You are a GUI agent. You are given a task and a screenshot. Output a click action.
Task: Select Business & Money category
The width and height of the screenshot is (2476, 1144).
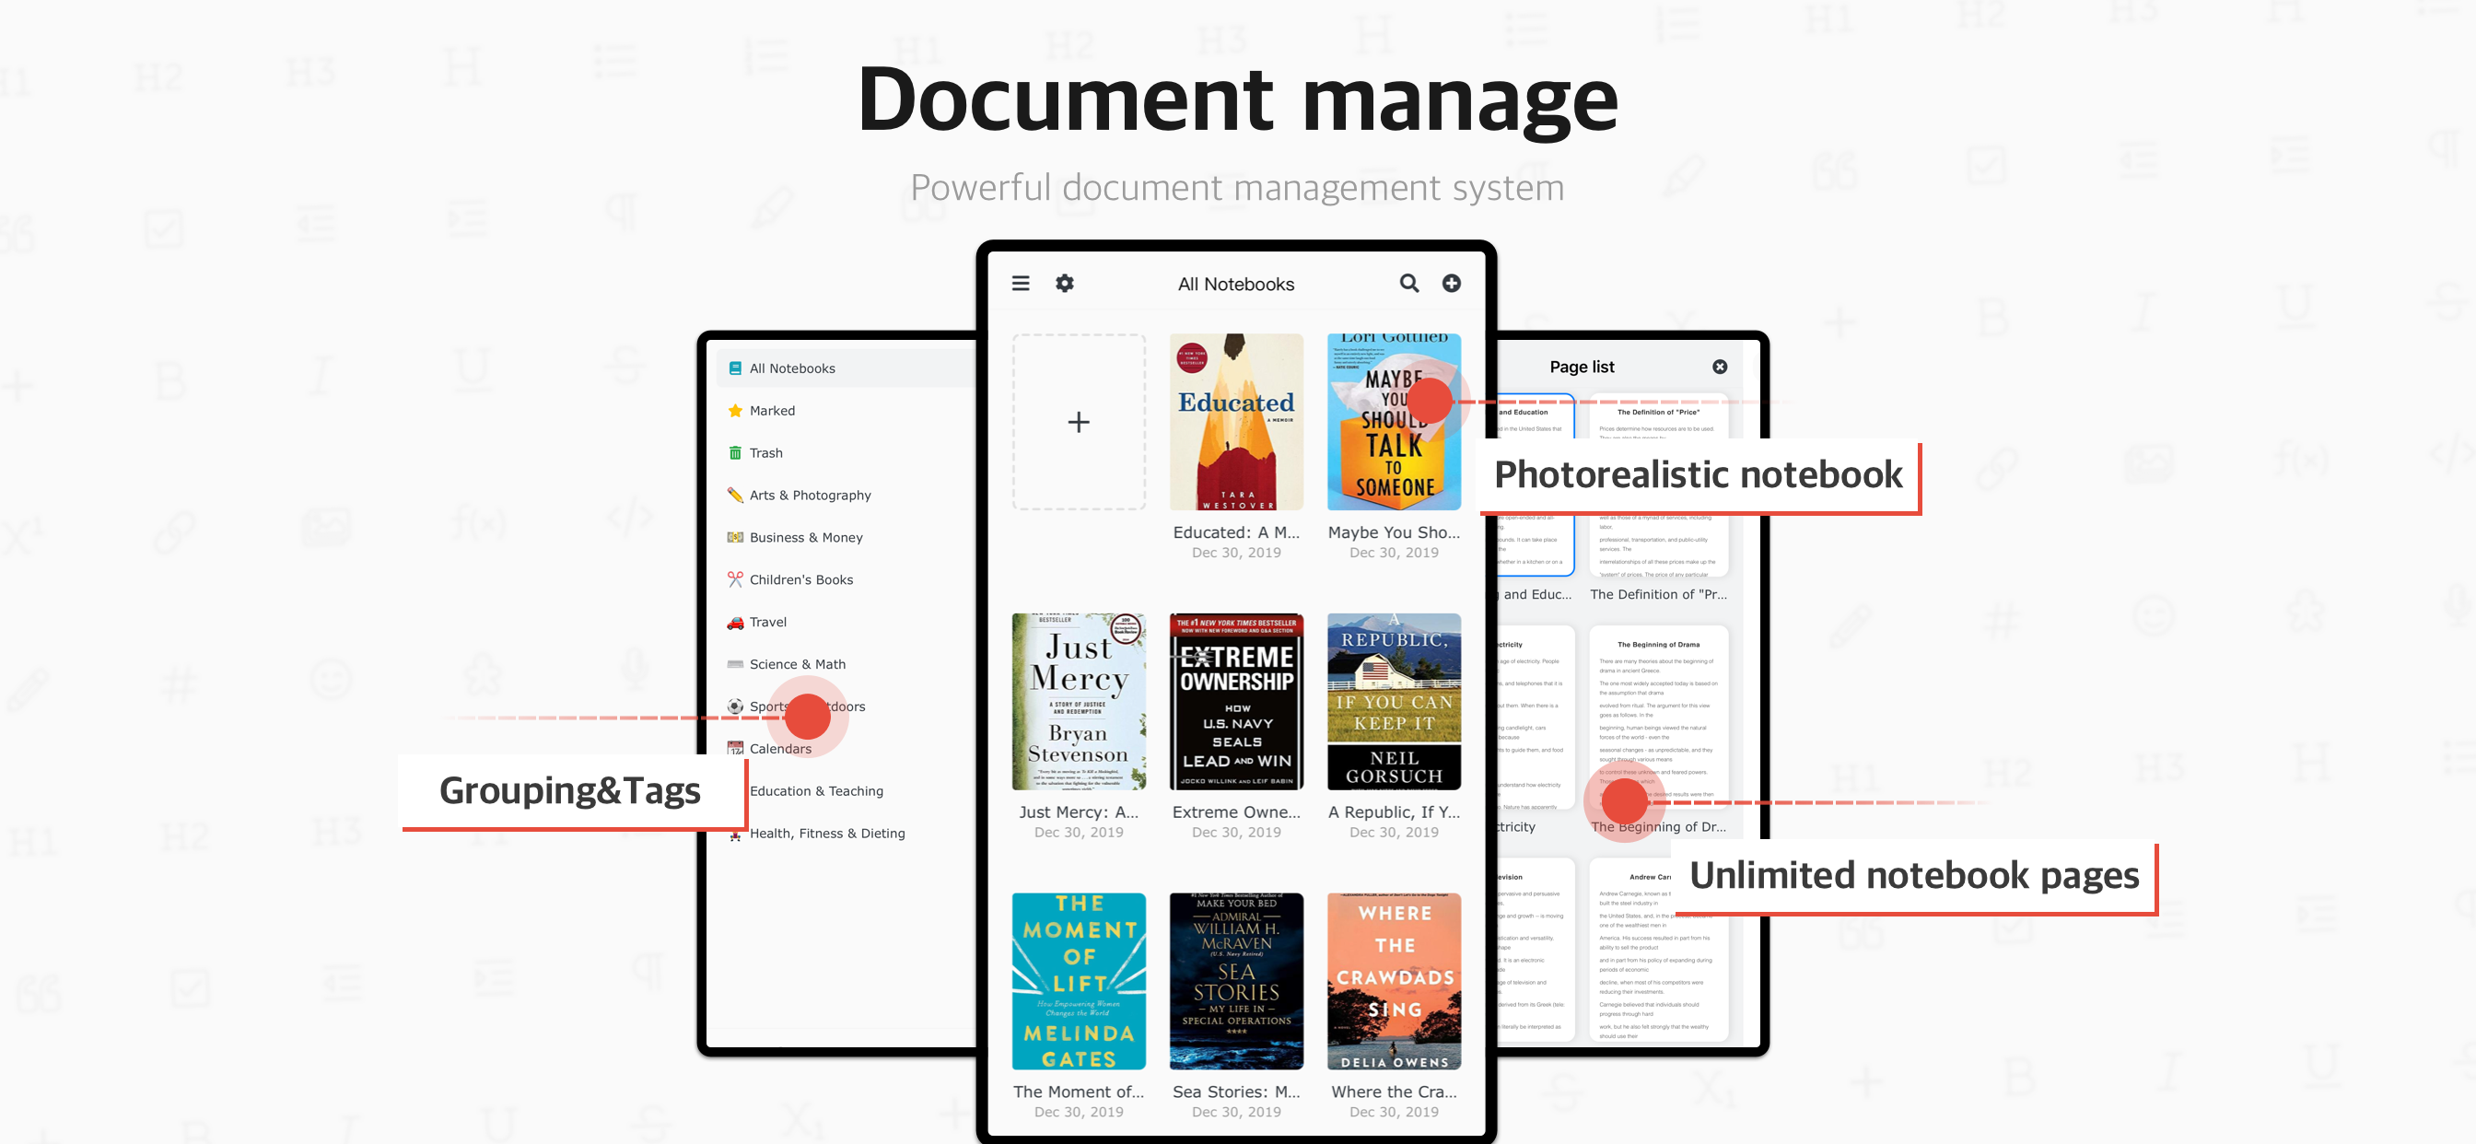pyautogui.click(x=805, y=537)
